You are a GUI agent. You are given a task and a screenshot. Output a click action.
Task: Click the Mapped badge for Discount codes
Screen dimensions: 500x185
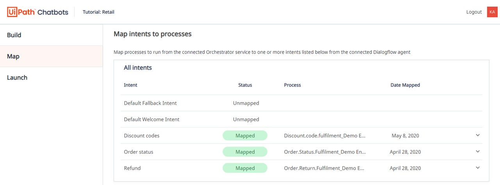pos(245,136)
